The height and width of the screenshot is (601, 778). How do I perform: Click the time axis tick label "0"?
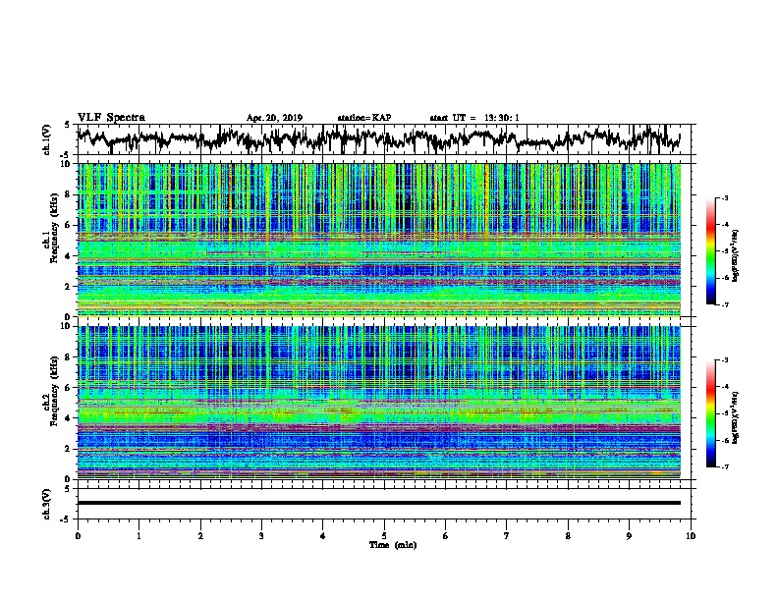tap(78, 535)
